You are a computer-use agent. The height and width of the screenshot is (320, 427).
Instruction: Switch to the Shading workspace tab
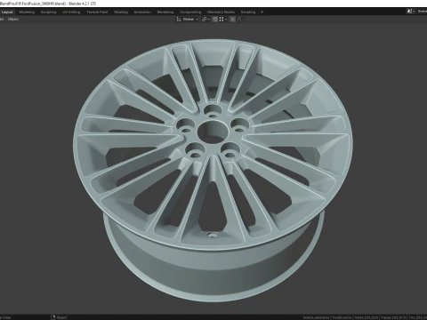(121, 12)
